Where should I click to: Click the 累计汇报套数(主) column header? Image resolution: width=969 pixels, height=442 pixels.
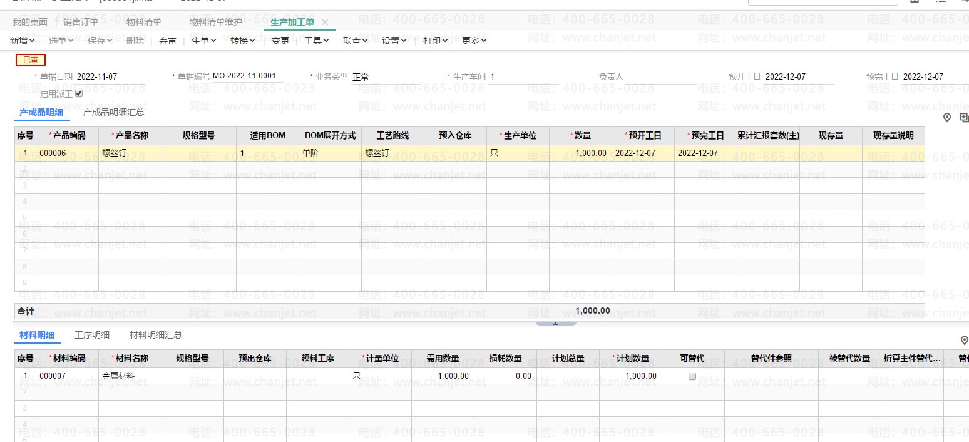click(768, 135)
